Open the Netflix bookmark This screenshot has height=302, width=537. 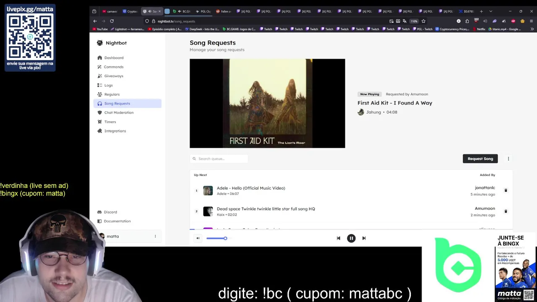(x=479, y=29)
